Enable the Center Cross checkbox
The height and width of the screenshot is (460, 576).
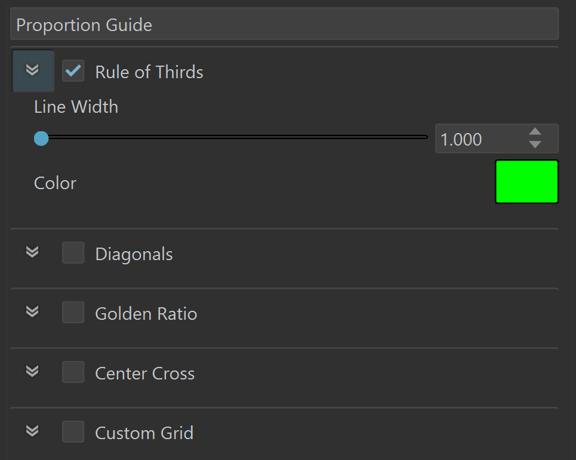pos(73,372)
